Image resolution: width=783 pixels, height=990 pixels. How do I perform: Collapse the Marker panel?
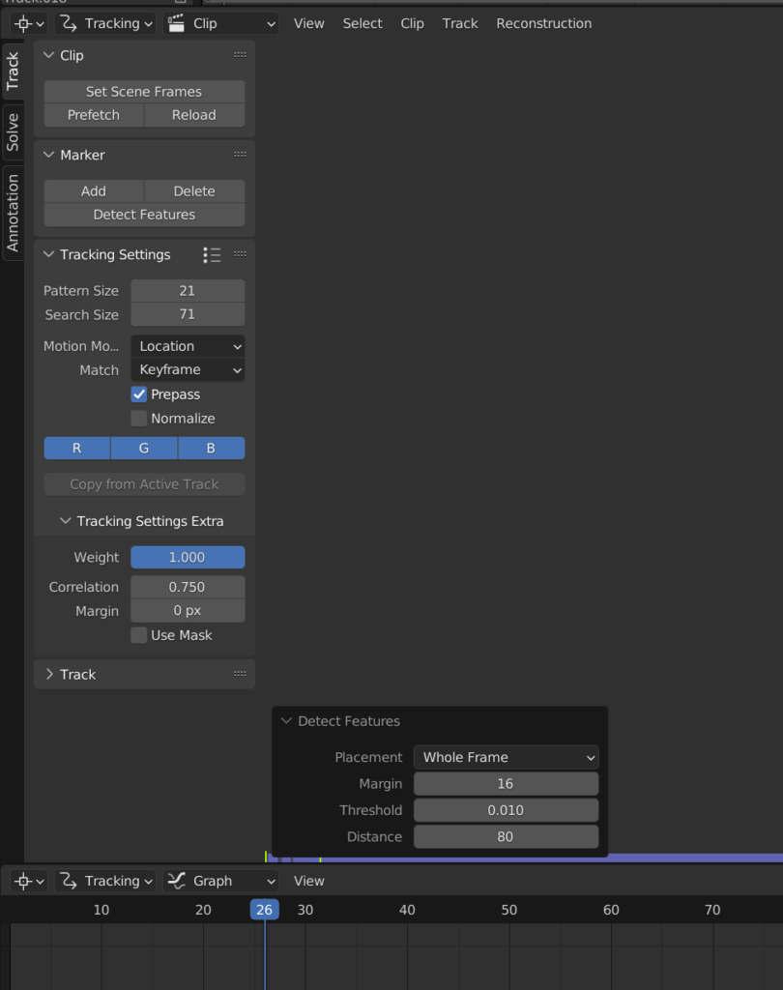48,155
